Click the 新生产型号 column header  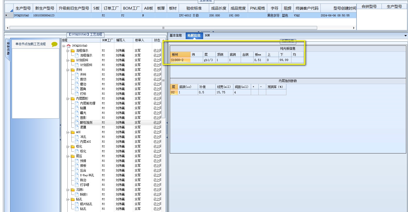tap(45, 8)
